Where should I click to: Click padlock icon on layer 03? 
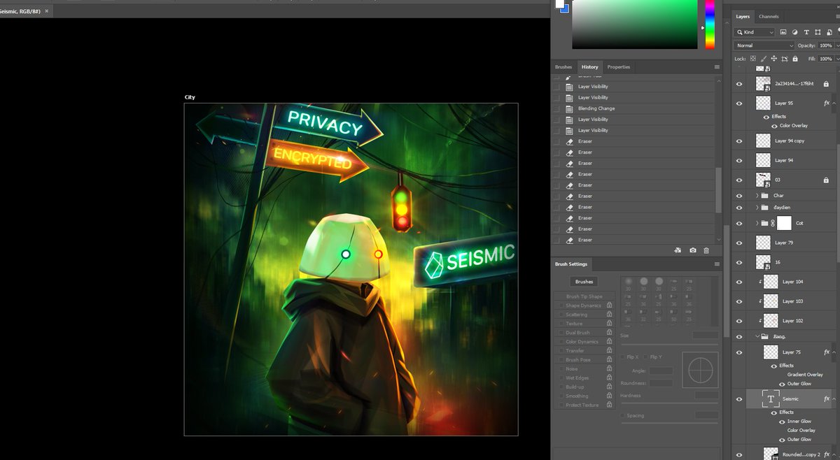pos(826,180)
